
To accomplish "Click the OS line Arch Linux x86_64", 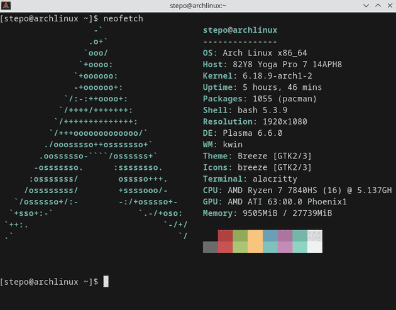I will pos(255,53).
